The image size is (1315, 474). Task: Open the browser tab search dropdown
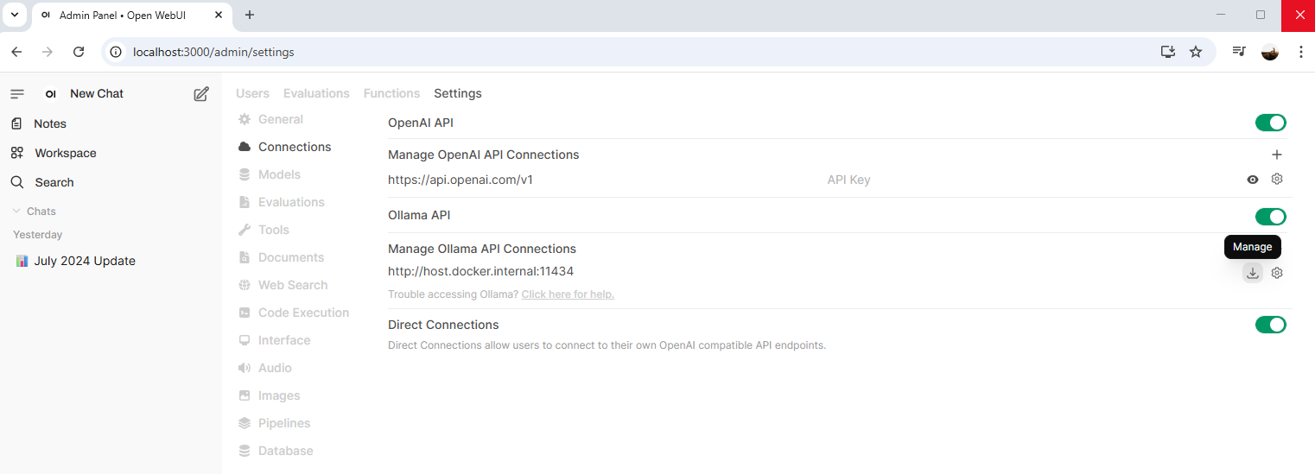[x=15, y=15]
